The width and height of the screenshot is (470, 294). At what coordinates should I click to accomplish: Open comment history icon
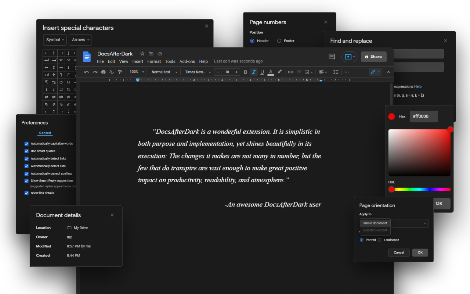click(x=332, y=57)
